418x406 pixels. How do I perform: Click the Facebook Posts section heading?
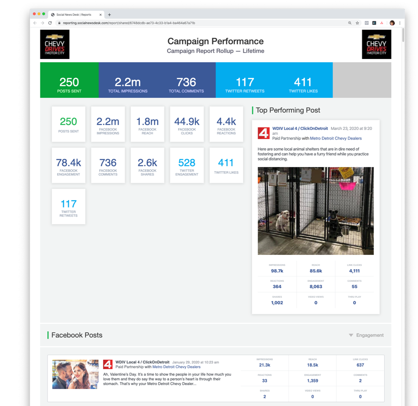77,335
